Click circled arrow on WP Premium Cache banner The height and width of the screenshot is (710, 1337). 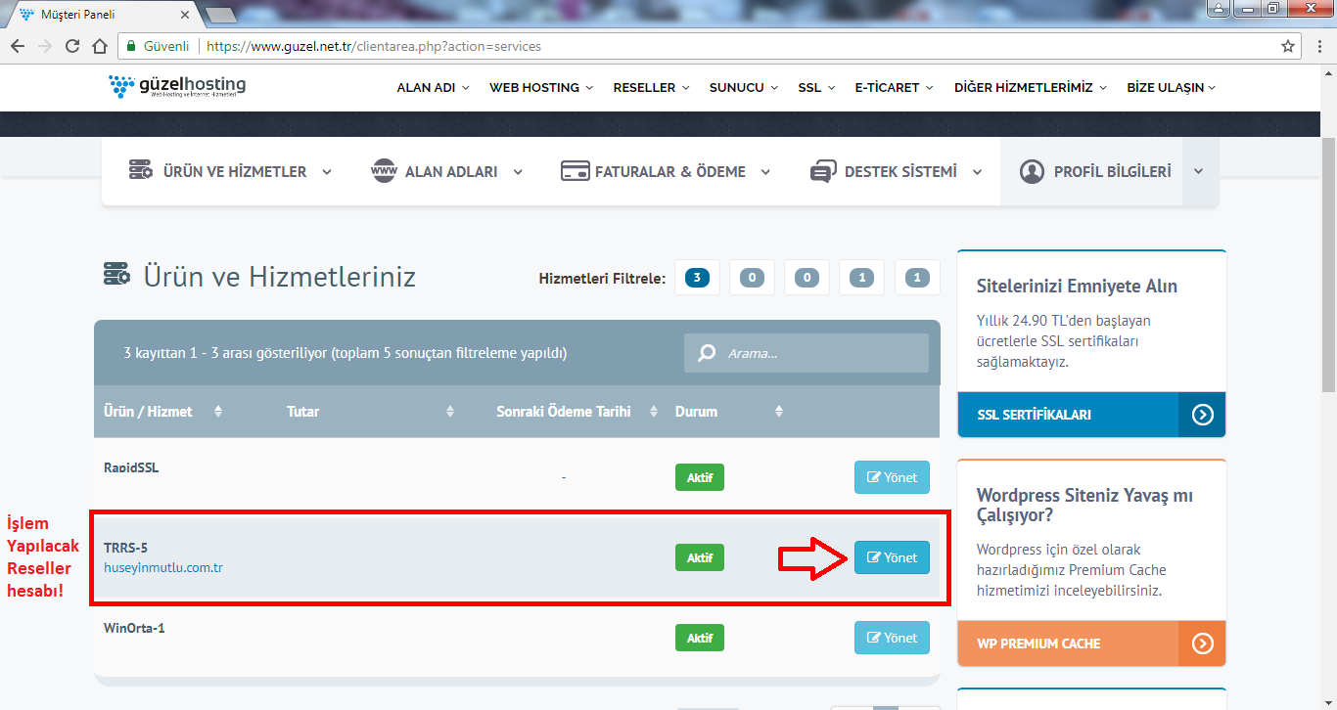[1203, 643]
